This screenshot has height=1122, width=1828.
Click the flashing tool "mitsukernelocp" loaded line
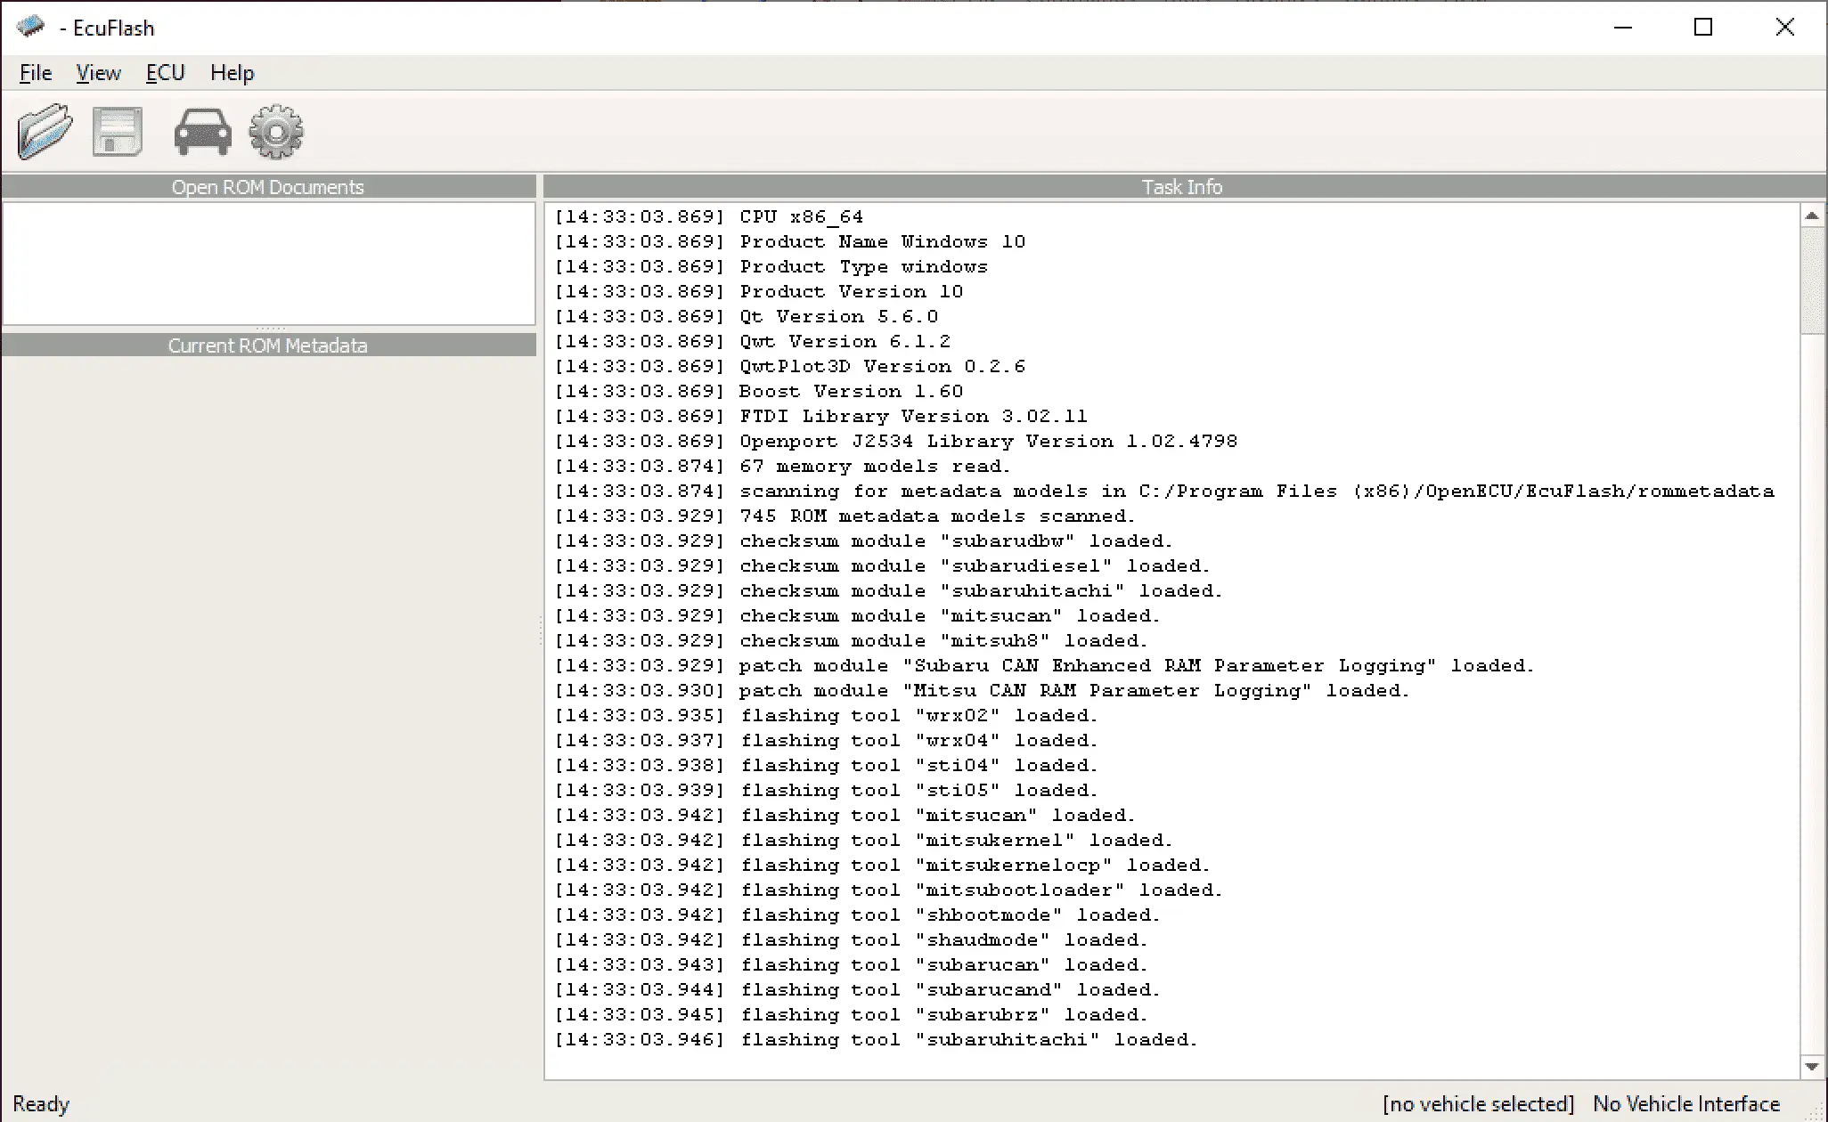(x=883, y=865)
